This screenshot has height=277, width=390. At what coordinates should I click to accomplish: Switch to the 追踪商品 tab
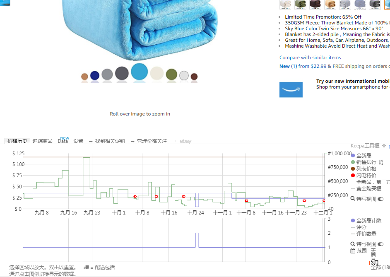42,141
